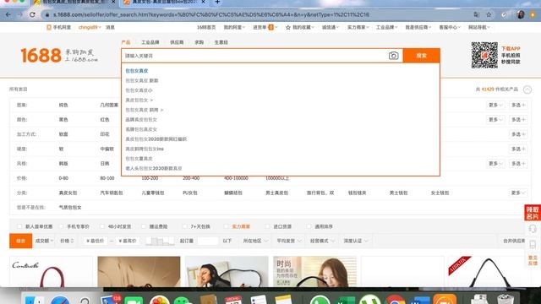The image size is (541, 304).
Task: Open the 深度认证 dropdown
Action: 356,241
